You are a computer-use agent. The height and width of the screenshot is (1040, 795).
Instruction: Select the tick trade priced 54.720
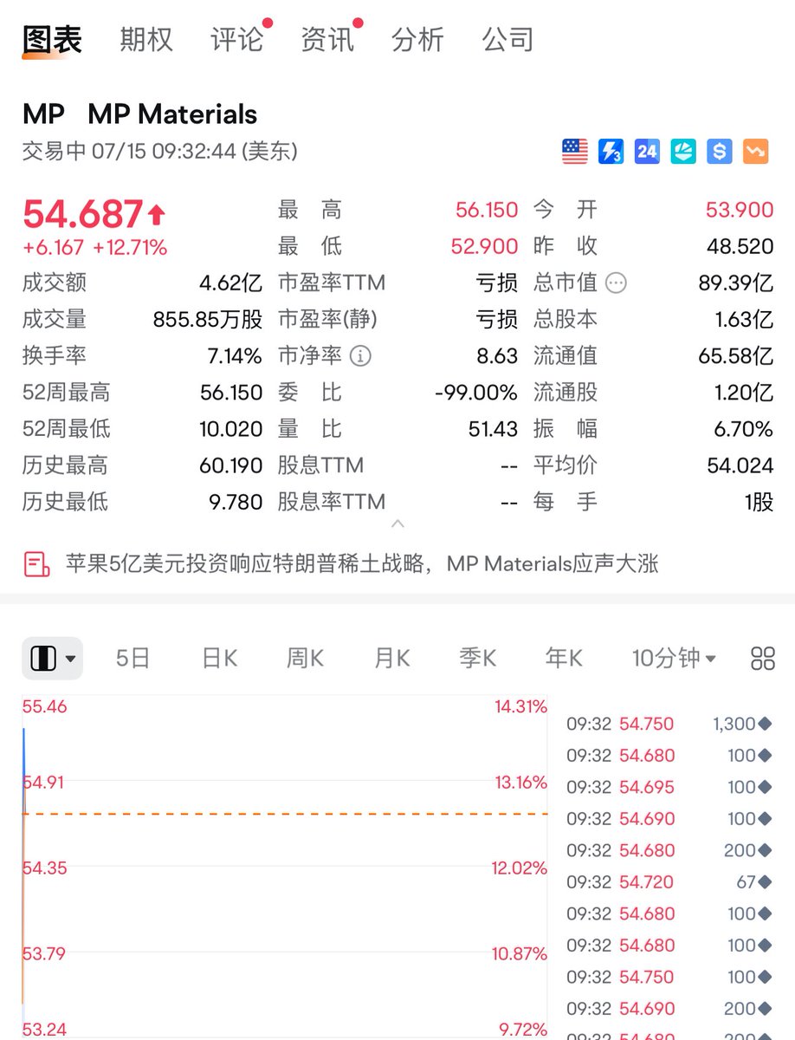pos(669,882)
